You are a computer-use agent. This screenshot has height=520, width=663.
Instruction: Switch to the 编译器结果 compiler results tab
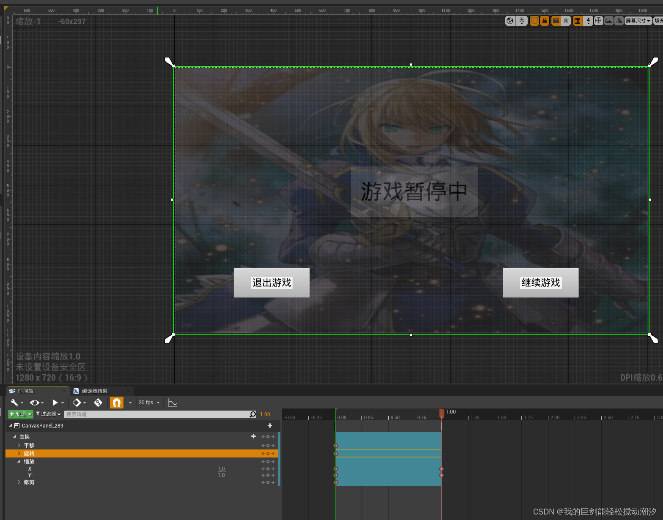pos(95,391)
